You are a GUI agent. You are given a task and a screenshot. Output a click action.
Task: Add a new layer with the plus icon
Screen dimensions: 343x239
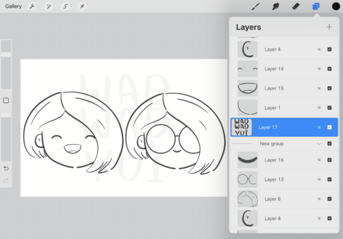329,27
